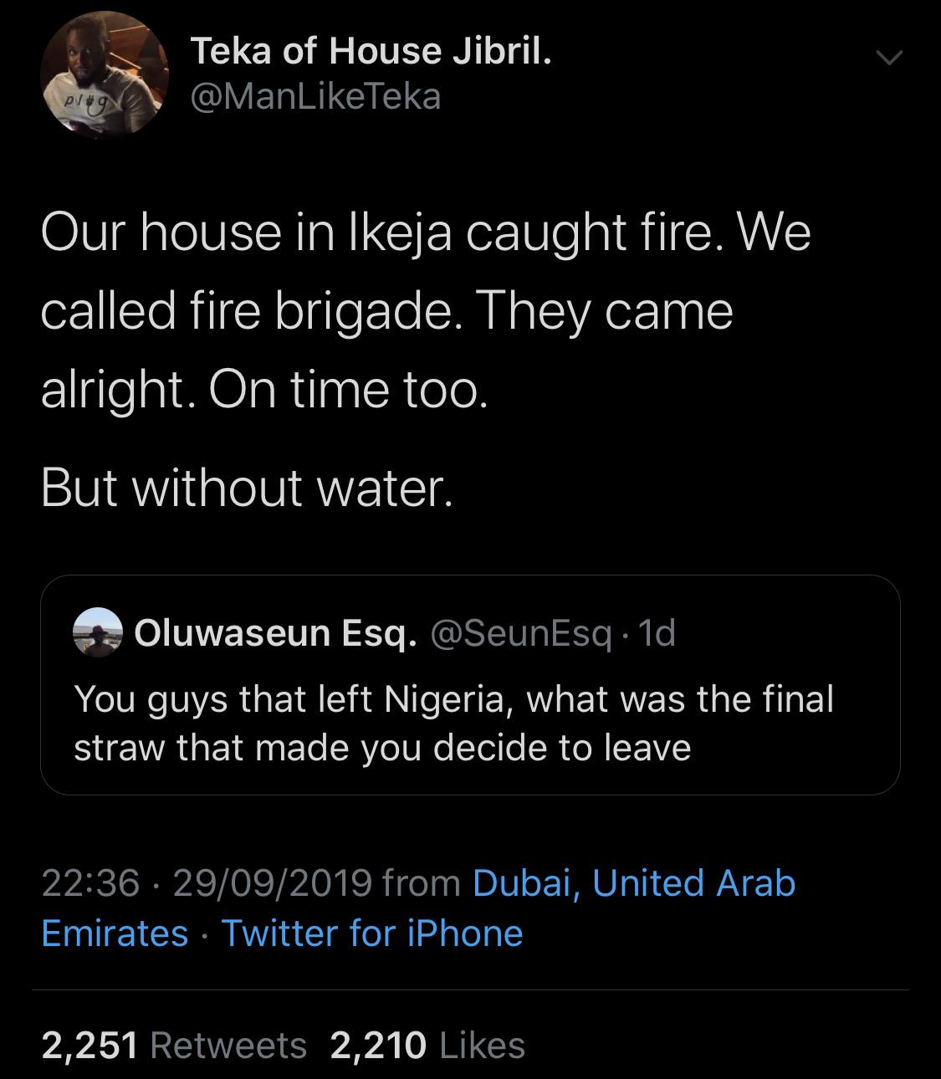The width and height of the screenshot is (941, 1079).
Task: Select the line "But without water."
Action: coord(247,488)
